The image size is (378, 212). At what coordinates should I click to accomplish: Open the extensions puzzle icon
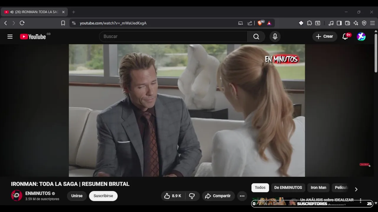pos(309,23)
